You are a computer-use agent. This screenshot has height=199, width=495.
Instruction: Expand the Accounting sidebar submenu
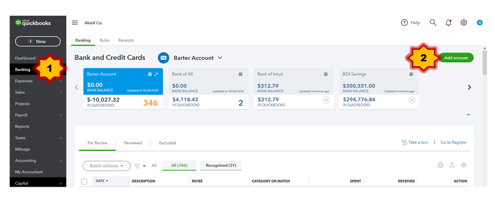pos(60,160)
